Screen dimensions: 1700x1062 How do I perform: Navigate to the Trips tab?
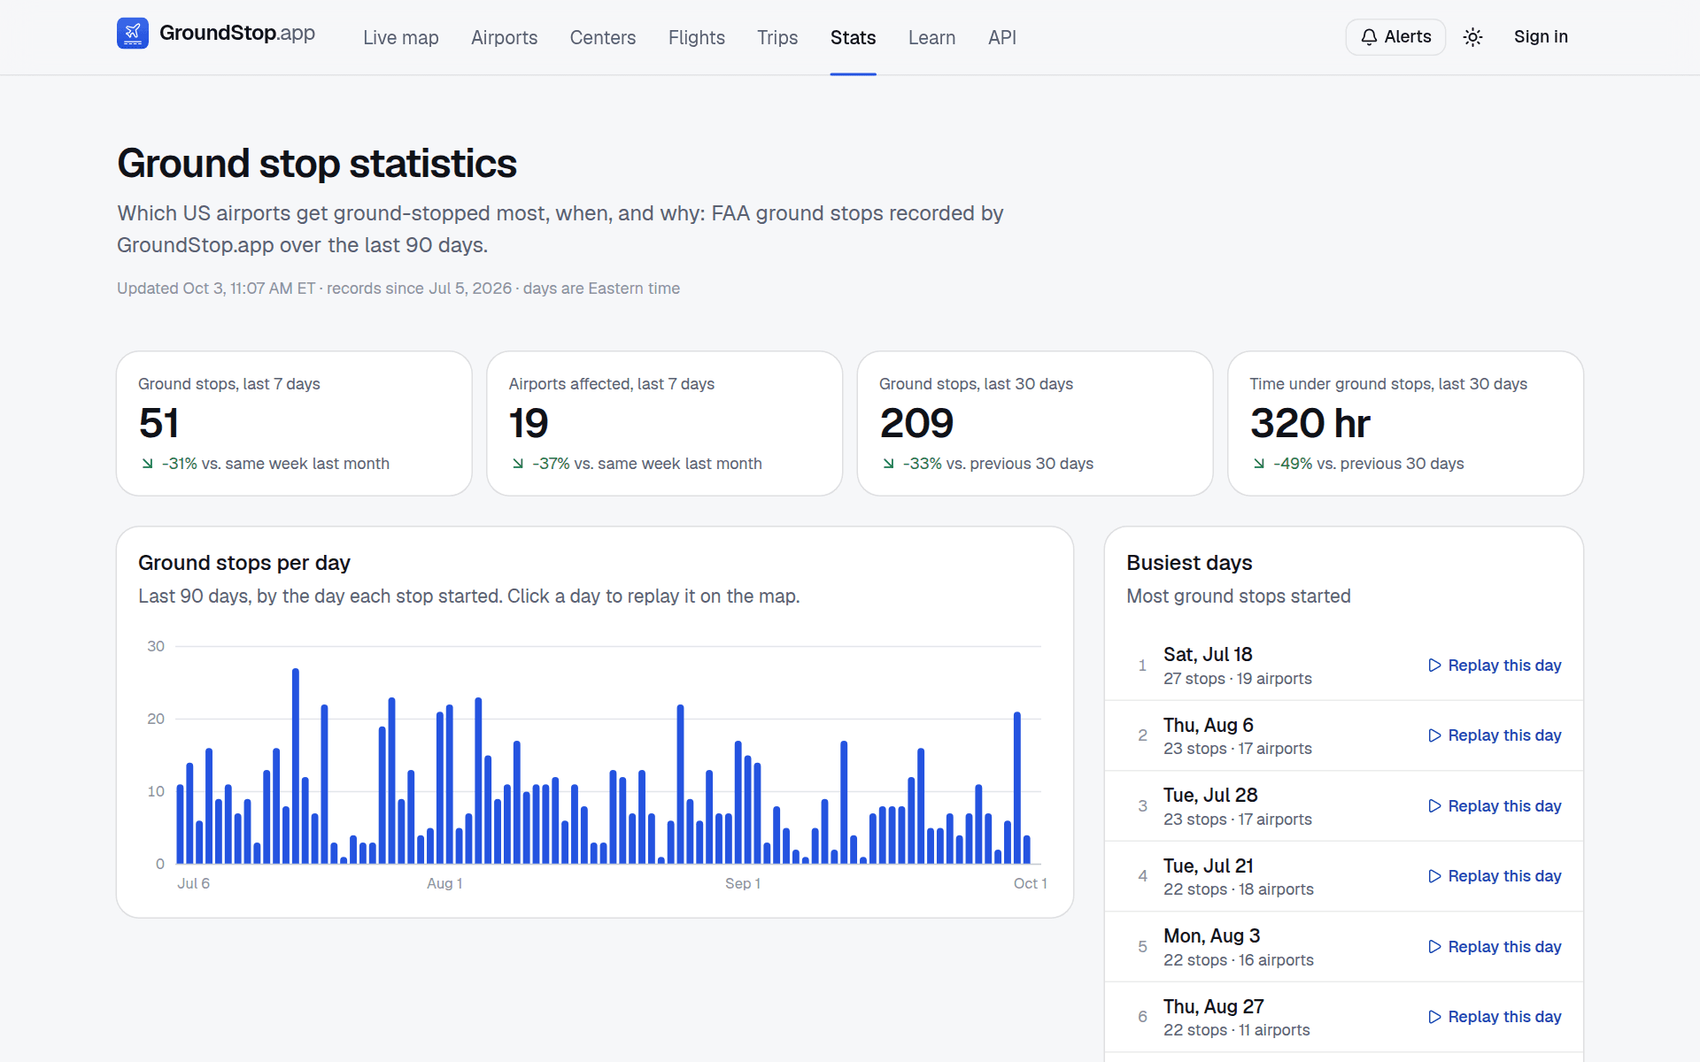point(777,38)
